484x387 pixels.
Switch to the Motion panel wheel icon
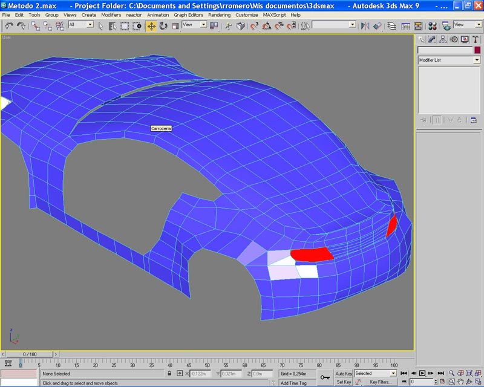454,39
